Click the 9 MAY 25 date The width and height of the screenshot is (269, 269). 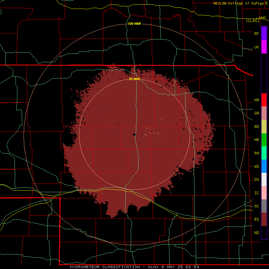tap(173, 267)
